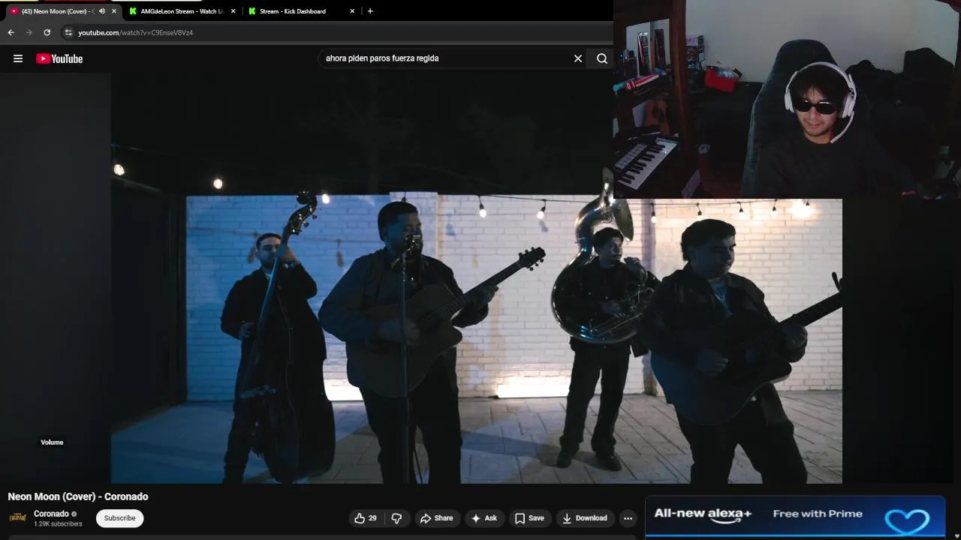This screenshot has width=961, height=540.
Task: Open the YouTube guide hamburger menu
Action: [x=18, y=58]
